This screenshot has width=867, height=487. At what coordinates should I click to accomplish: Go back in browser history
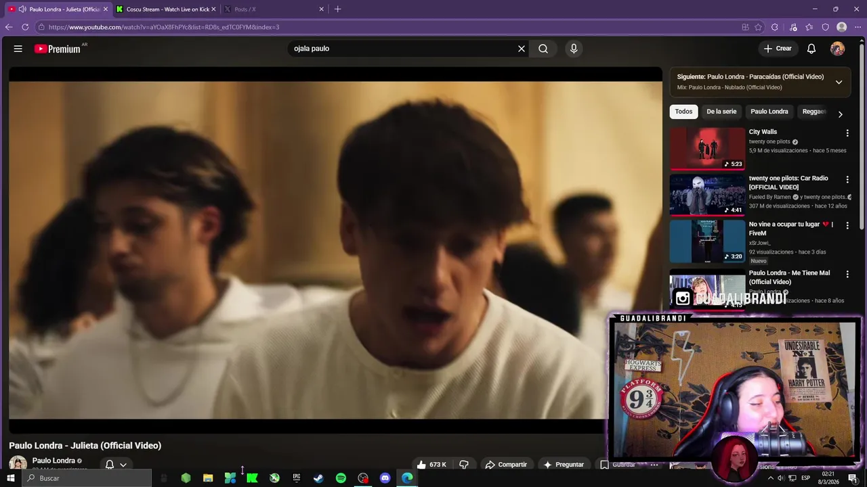click(x=9, y=27)
